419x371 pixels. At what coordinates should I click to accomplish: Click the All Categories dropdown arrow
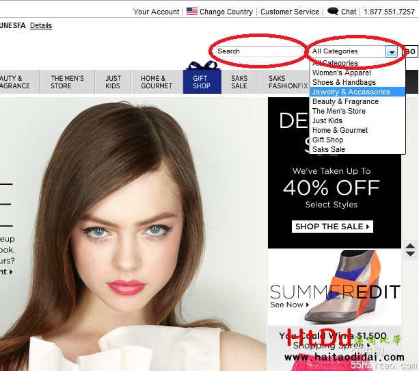coord(392,51)
